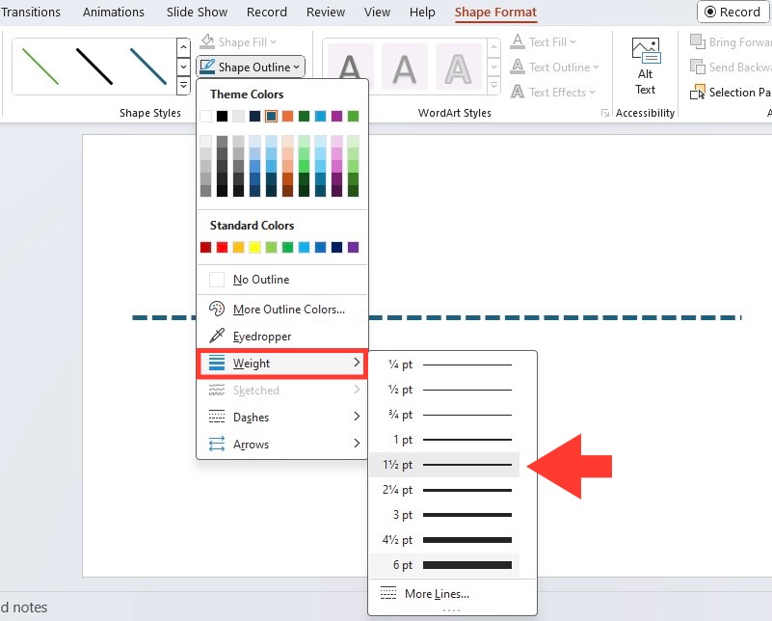The height and width of the screenshot is (621, 772).
Task: Open the Review tab
Action: (x=326, y=12)
